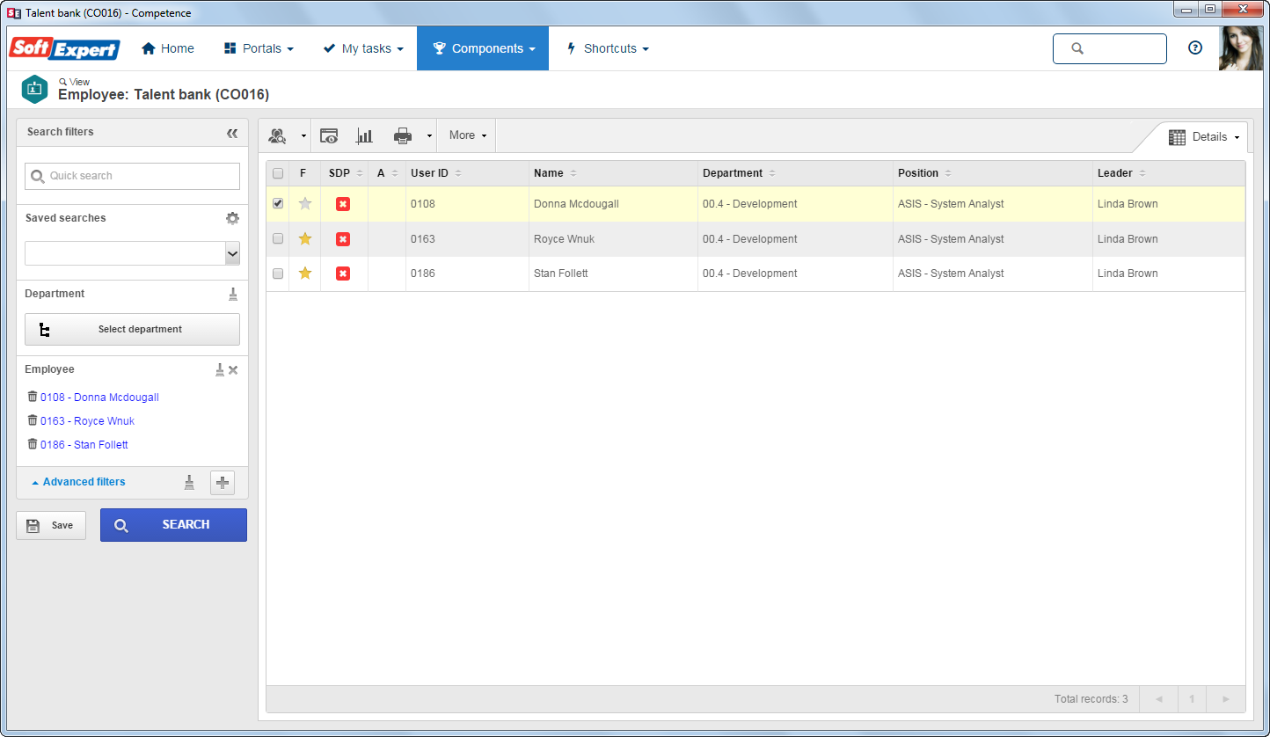Open the Portals menu

(x=259, y=48)
